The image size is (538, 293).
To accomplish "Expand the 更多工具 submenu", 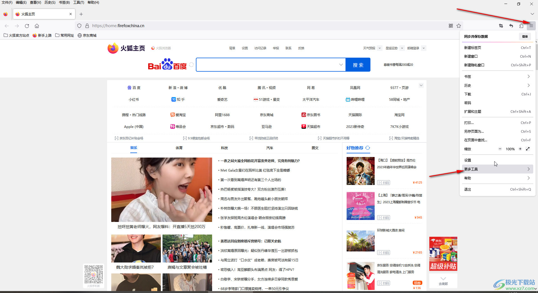I will pos(497,169).
